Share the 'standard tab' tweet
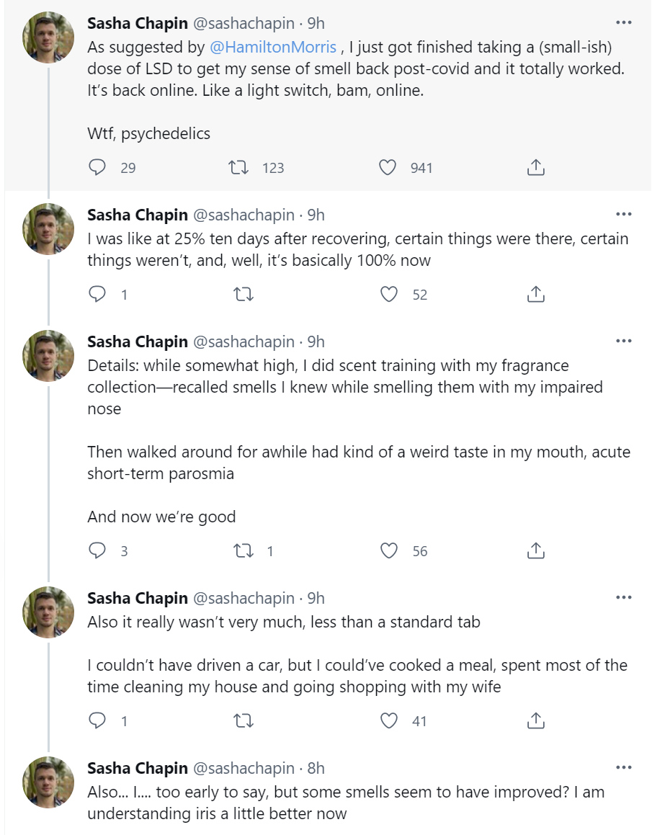The image size is (652, 835). 535,720
